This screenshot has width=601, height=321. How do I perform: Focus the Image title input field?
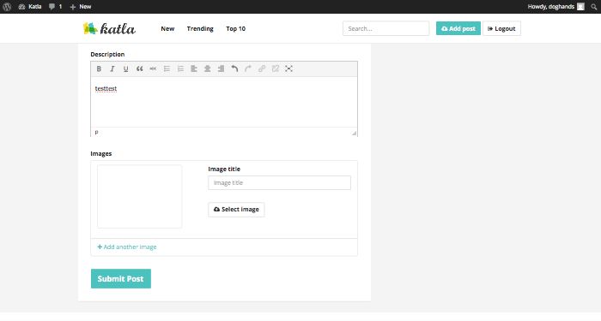[x=279, y=182]
